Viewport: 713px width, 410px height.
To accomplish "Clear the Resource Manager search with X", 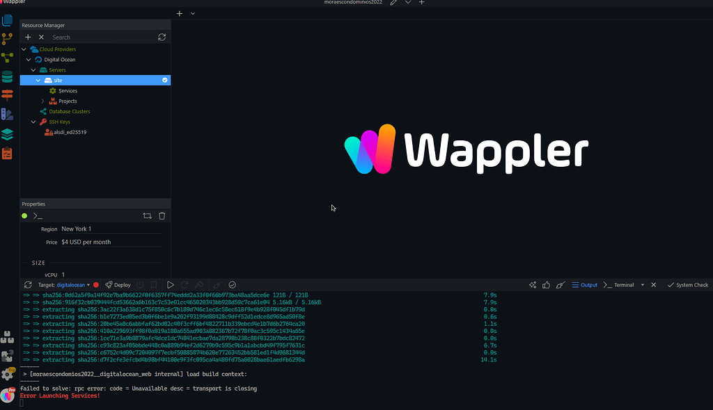I will click(41, 38).
